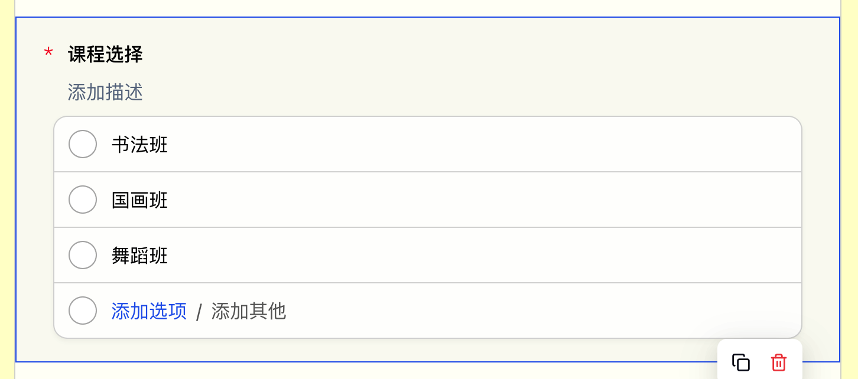Click the gap between copy and trash icons

click(x=760, y=362)
